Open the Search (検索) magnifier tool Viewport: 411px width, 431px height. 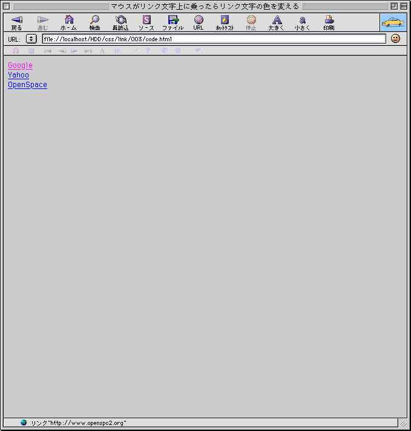94,23
